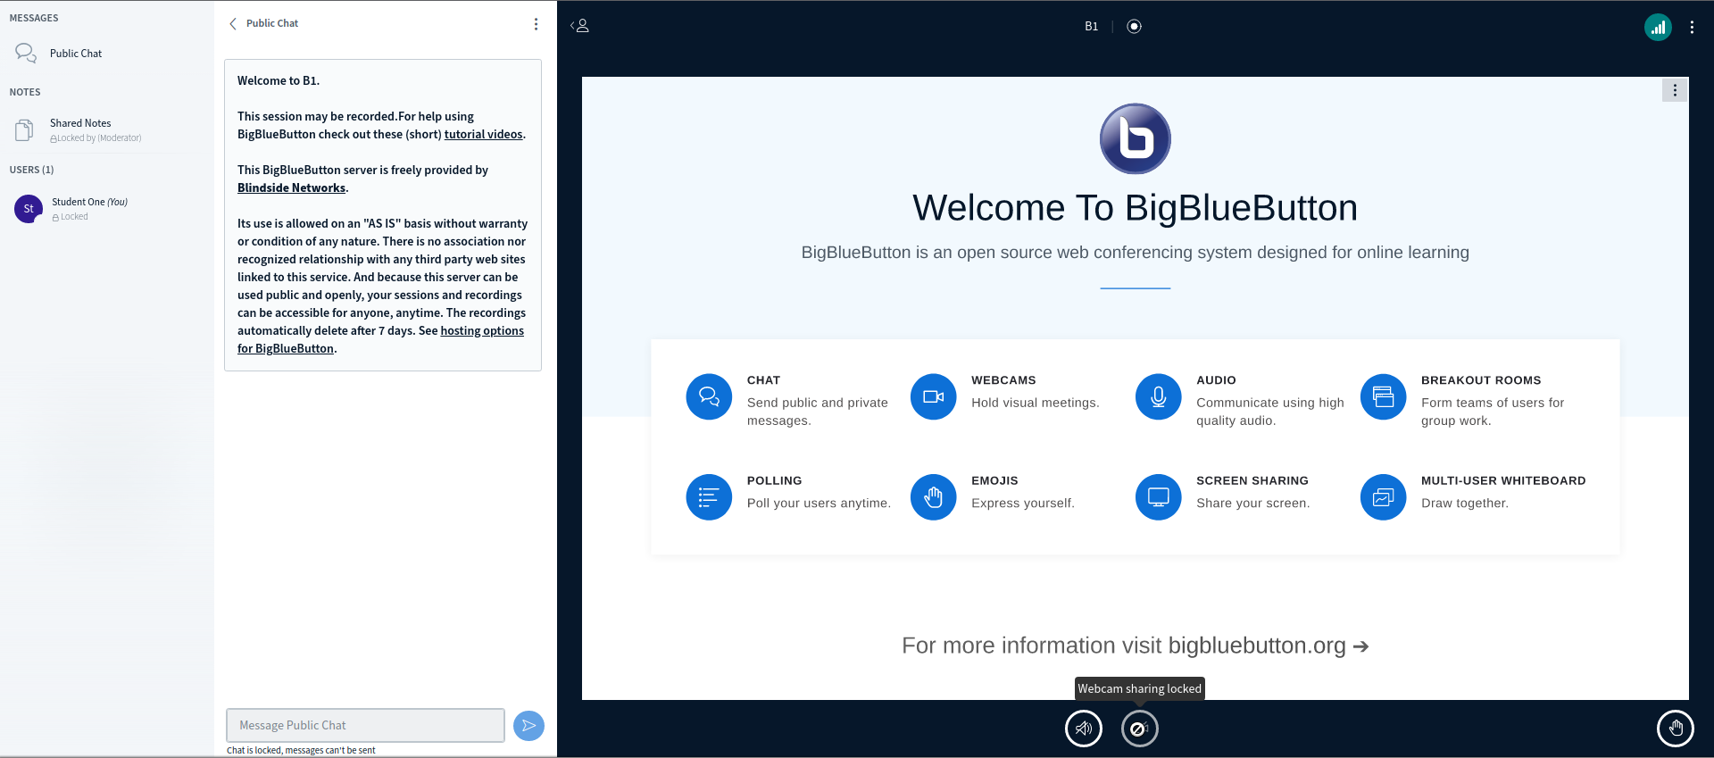
Task: Click the Emojis hand feature icon
Action: 933,497
